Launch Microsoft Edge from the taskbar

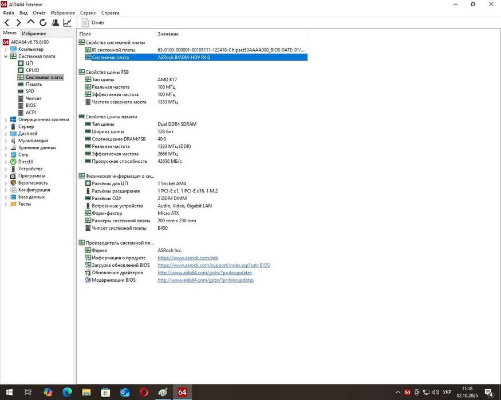pyautogui.click(x=67, y=392)
